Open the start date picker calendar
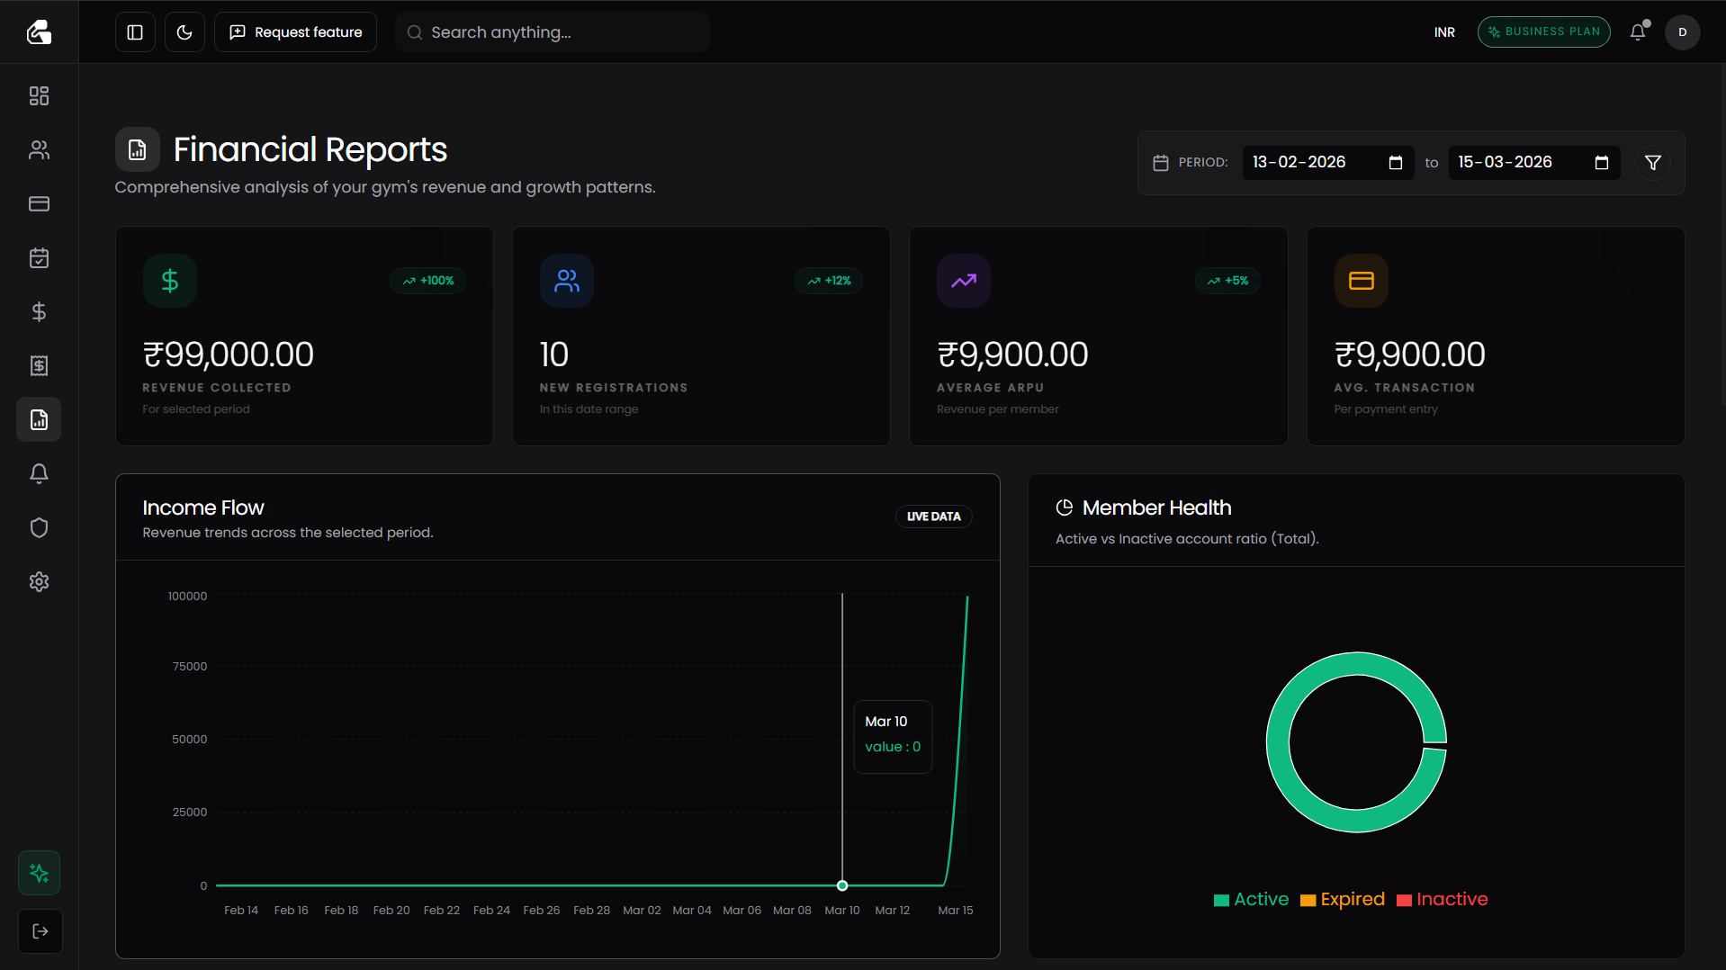Screen dimensions: 1726x970 (x=1396, y=163)
